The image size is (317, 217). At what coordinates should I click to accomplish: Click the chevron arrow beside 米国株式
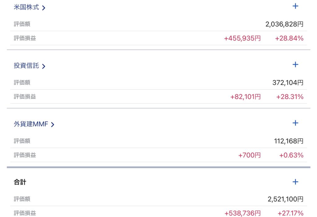[44, 8]
